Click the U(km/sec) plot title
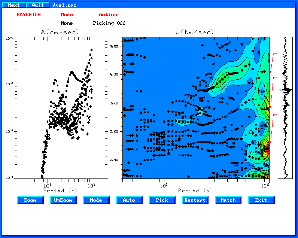This screenshot has height=238, width=298. click(195, 32)
